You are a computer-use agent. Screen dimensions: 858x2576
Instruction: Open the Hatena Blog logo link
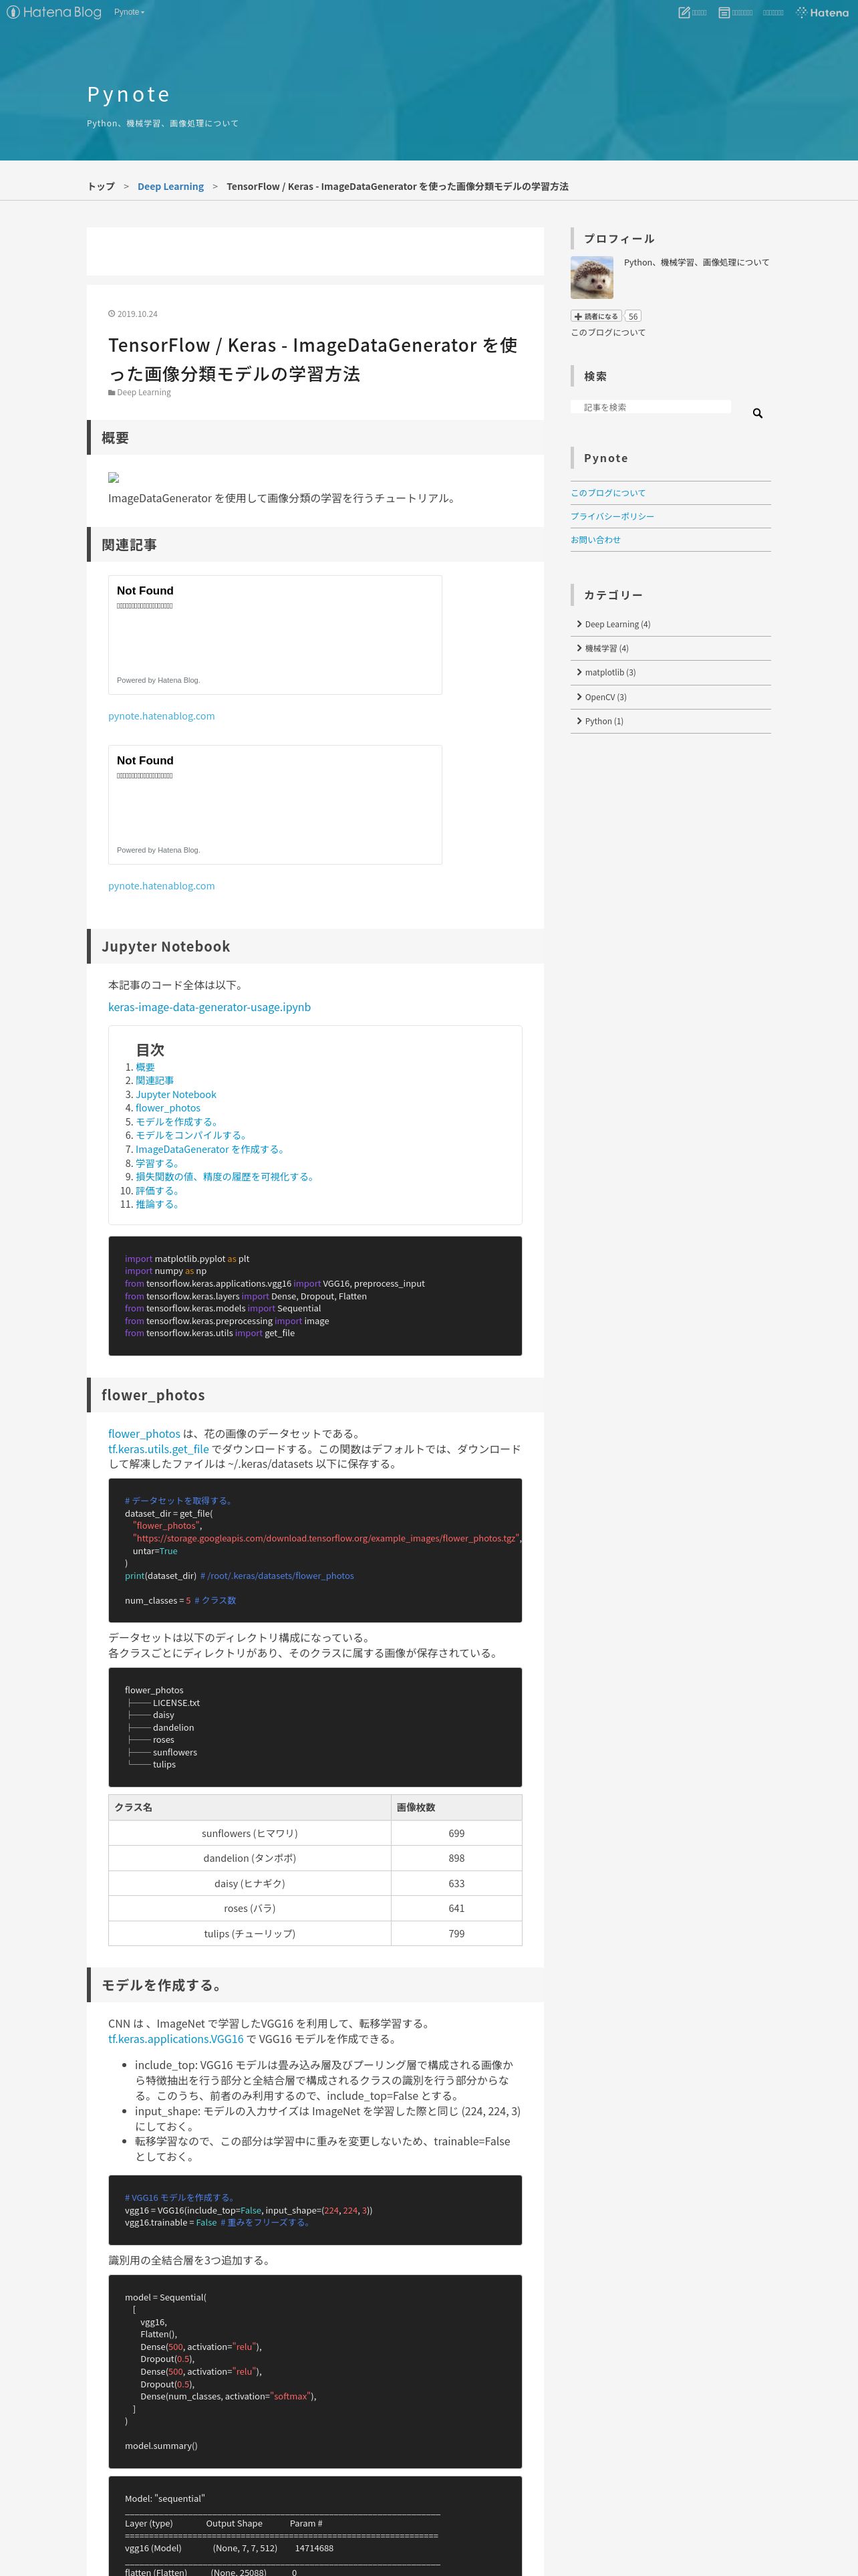point(54,12)
